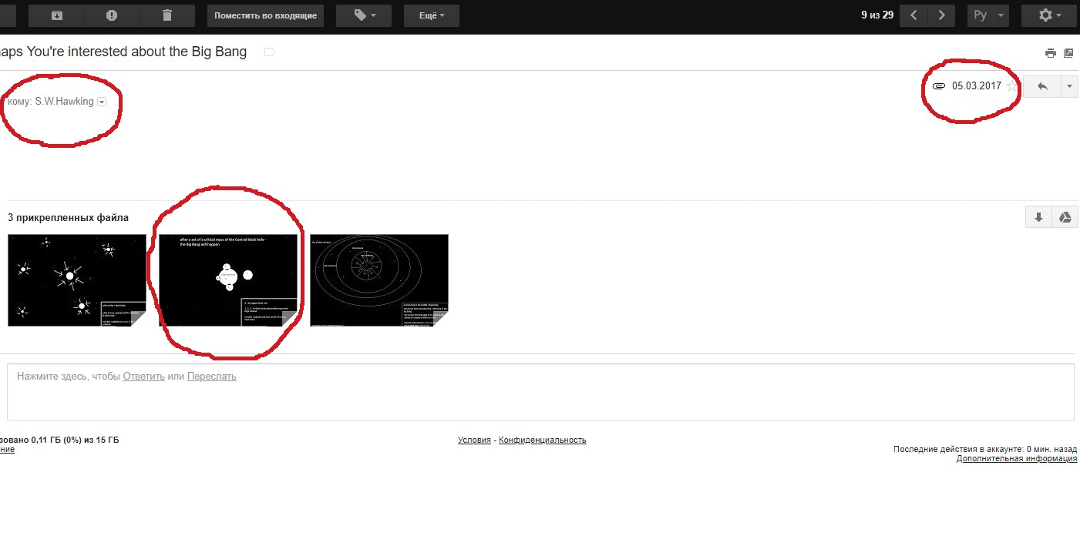Report the message as spam
The image size is (1080, 556).
click(x=112, y=15)
